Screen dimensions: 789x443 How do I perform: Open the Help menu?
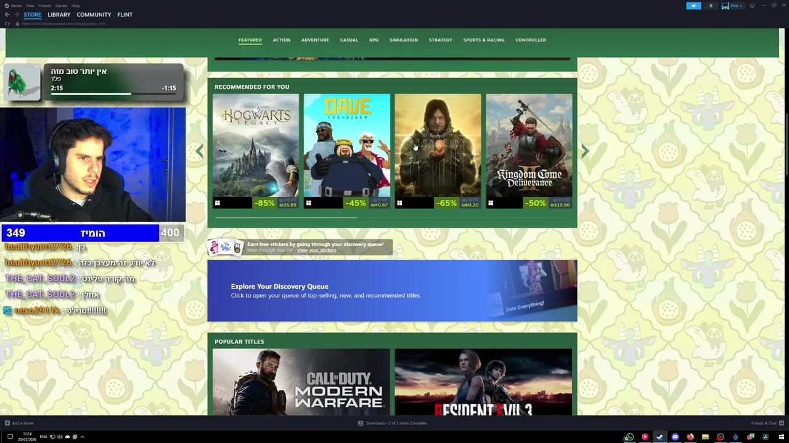pyautogui.click(x=75, y=6)
